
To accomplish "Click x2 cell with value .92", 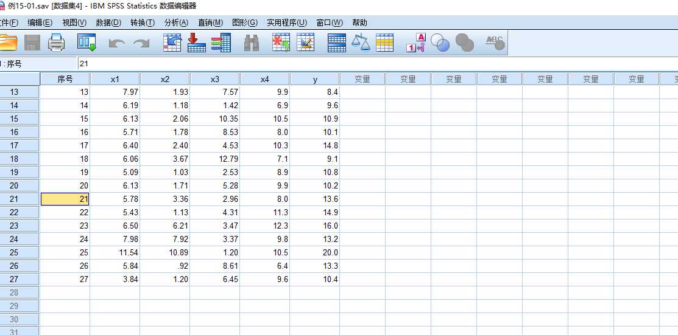I will click(164, 266).
